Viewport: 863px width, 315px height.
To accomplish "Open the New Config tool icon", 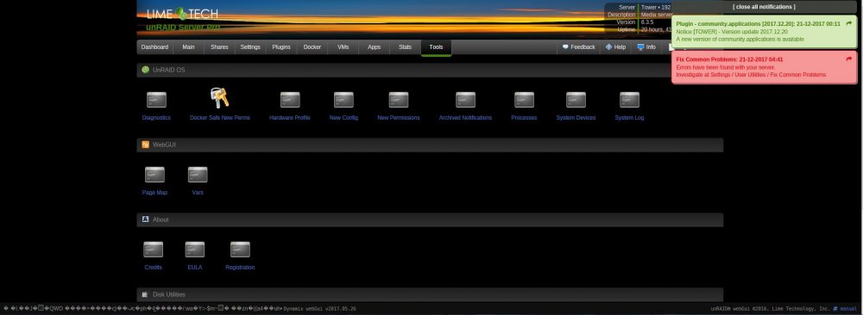I will 343,100.
